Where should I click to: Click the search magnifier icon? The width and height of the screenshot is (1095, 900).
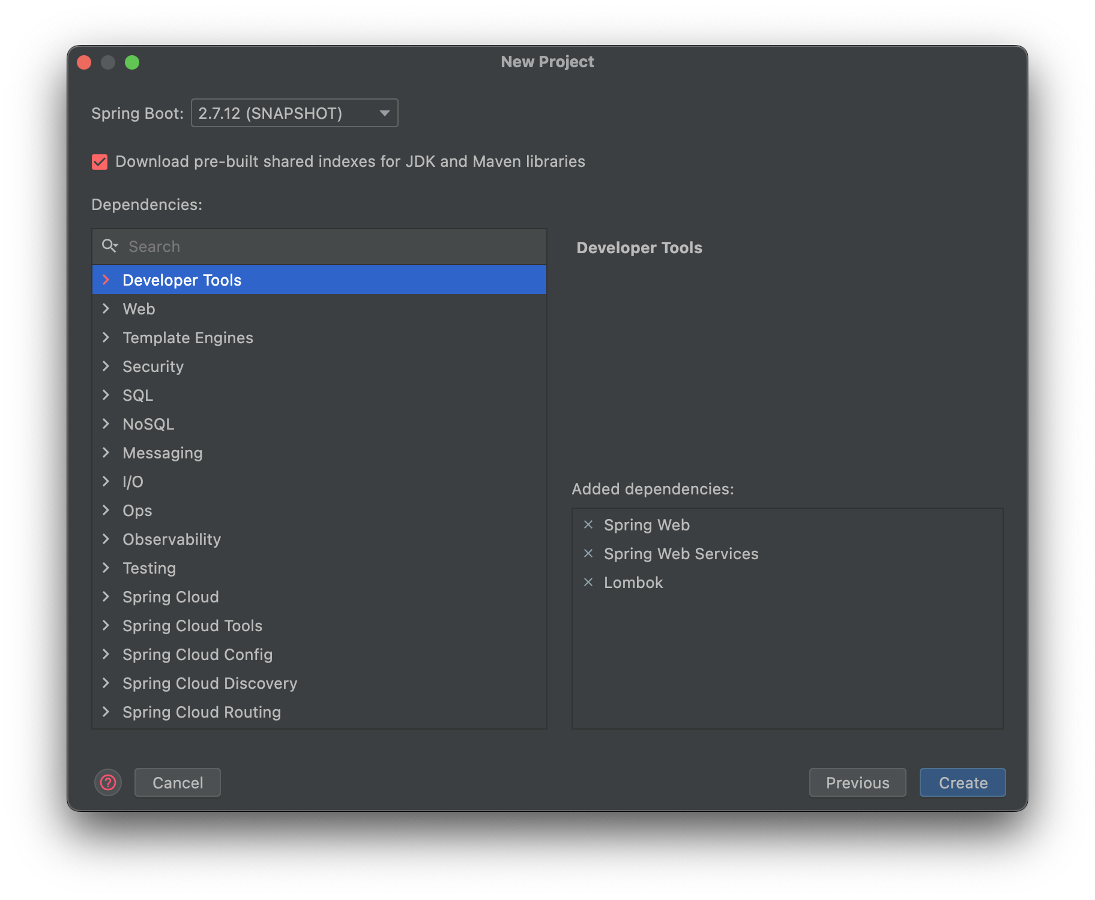tap(110, 246)
